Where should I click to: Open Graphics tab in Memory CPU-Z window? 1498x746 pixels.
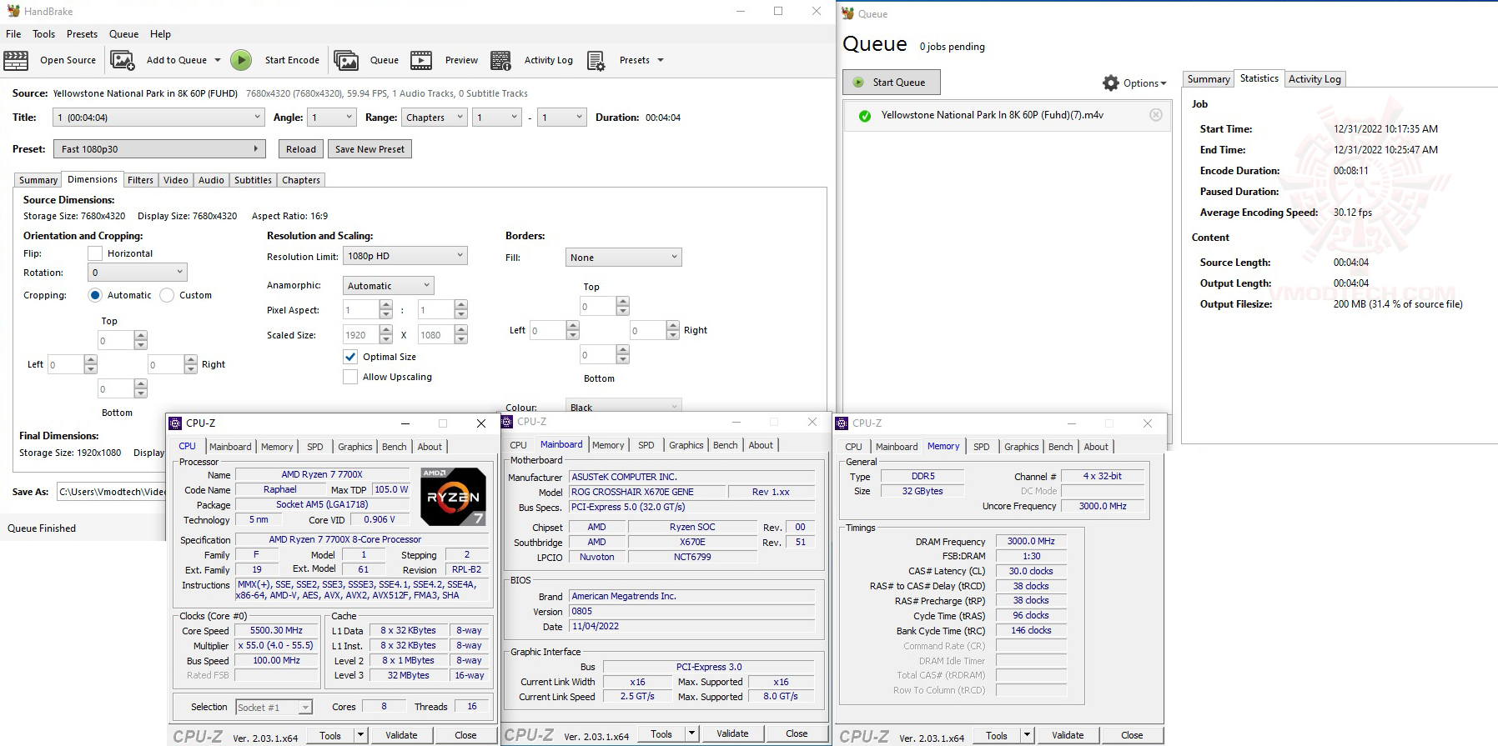(x=1022, y=447)
